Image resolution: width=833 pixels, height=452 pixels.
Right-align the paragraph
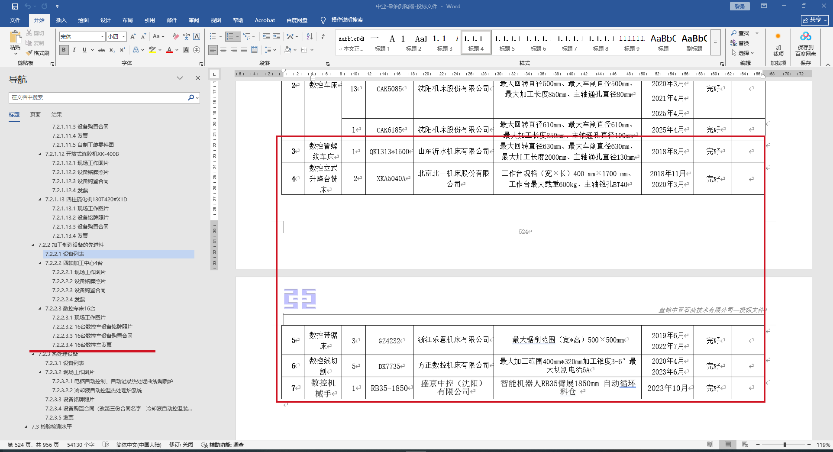[234, 50]
